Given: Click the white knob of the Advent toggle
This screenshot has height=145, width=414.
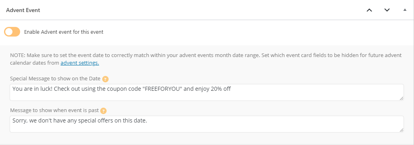Looking at the screenshot, I should [9, 32].
